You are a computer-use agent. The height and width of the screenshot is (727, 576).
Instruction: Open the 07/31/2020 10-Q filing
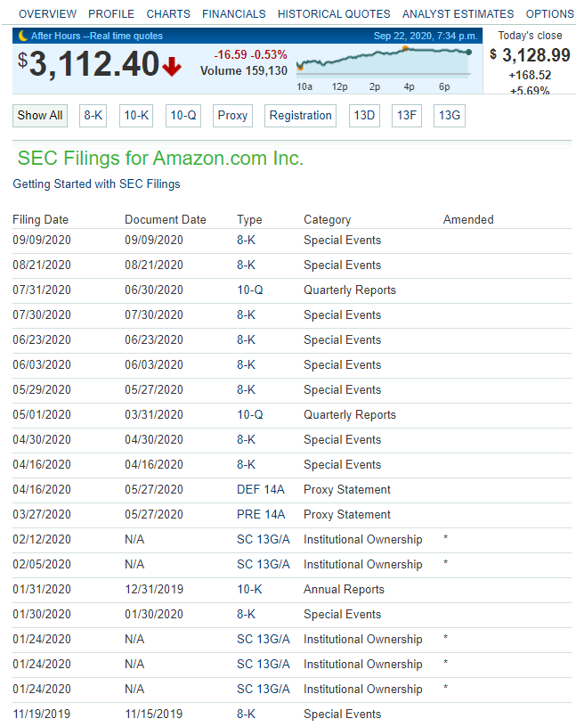[250, 290]
